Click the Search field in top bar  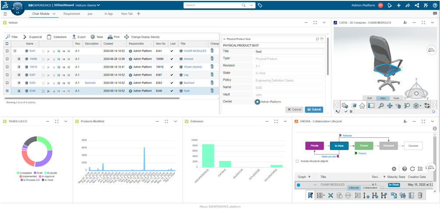tap(212, 5)
